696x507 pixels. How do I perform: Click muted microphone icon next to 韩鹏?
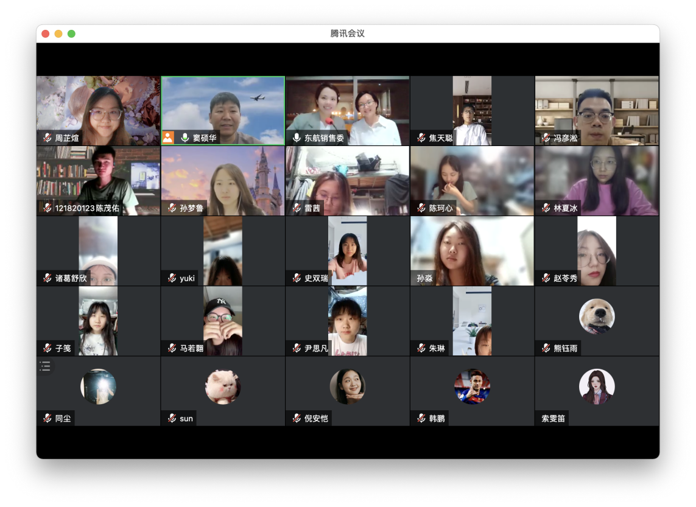tap(421, 419)
